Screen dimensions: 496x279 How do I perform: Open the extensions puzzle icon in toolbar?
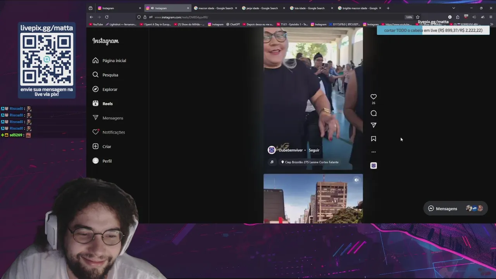click(458, 17)
